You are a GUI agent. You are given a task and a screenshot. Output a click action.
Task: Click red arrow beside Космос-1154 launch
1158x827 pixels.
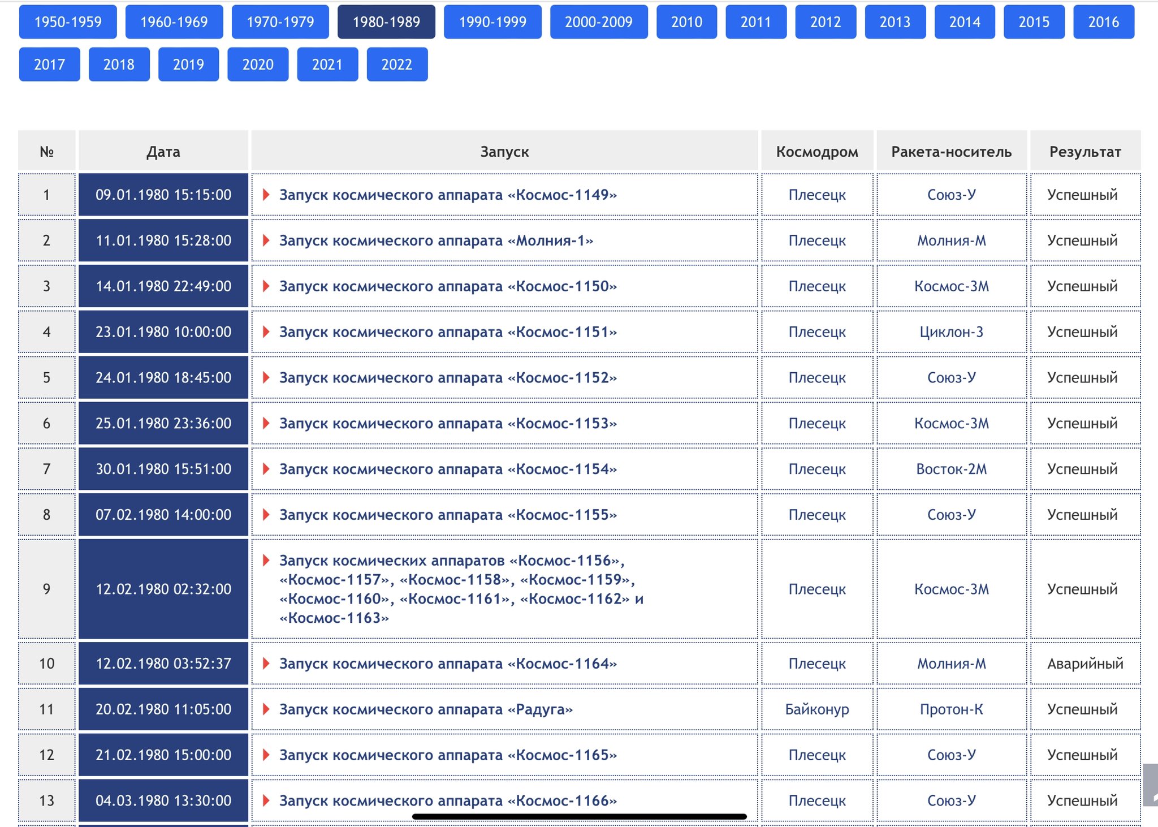coord(266,469)
